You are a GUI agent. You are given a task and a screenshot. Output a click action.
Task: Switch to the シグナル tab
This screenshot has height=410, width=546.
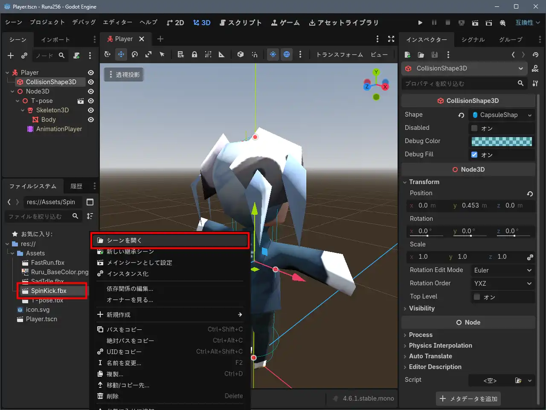473,40
